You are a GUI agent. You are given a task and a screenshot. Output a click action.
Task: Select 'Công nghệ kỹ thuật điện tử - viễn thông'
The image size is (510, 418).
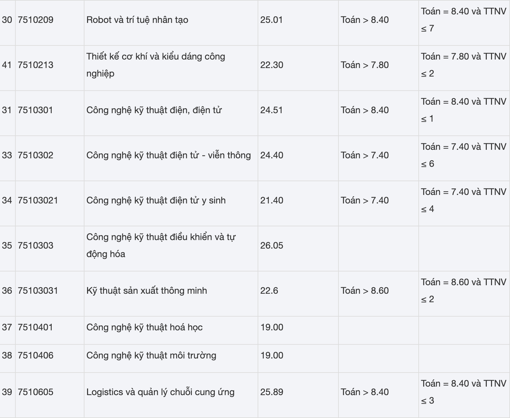(x=169, y=155)
